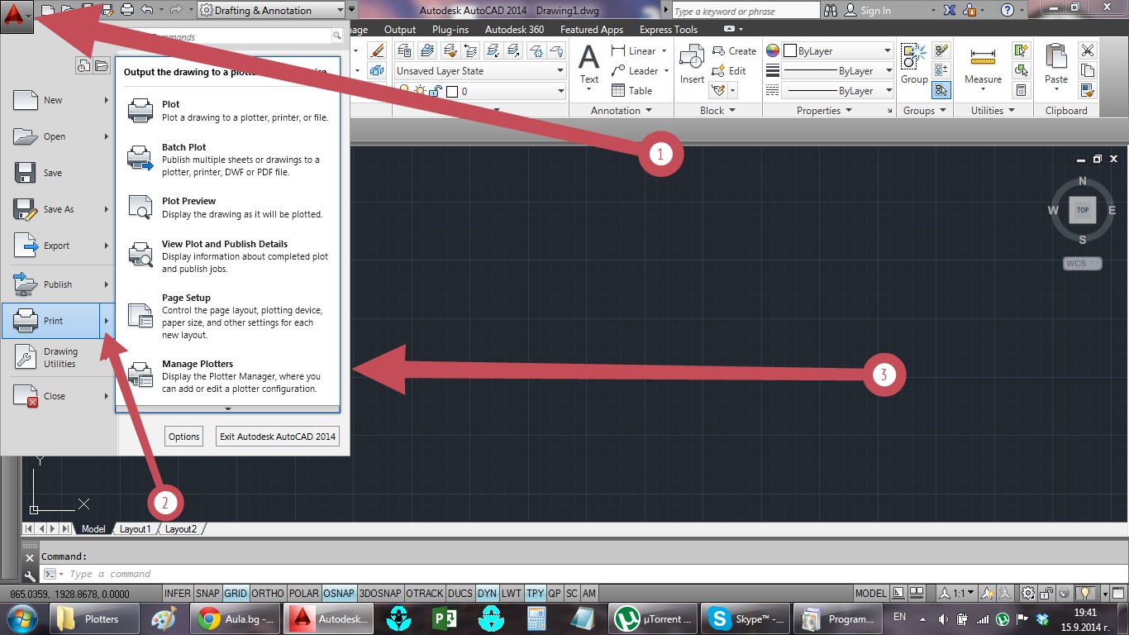
Task: Click the current layer color swatch beside 0
Action: click(x=452, y=91)
